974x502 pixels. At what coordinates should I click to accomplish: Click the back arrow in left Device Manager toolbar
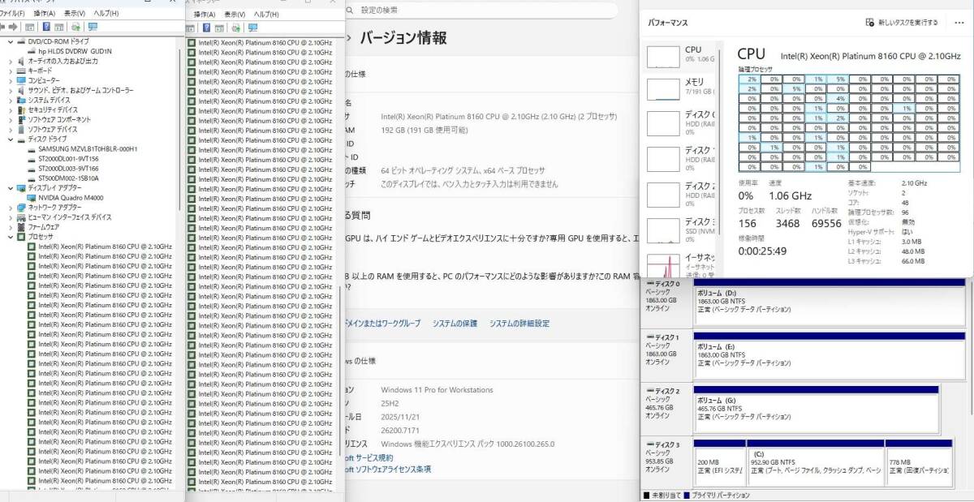[2, 27]
